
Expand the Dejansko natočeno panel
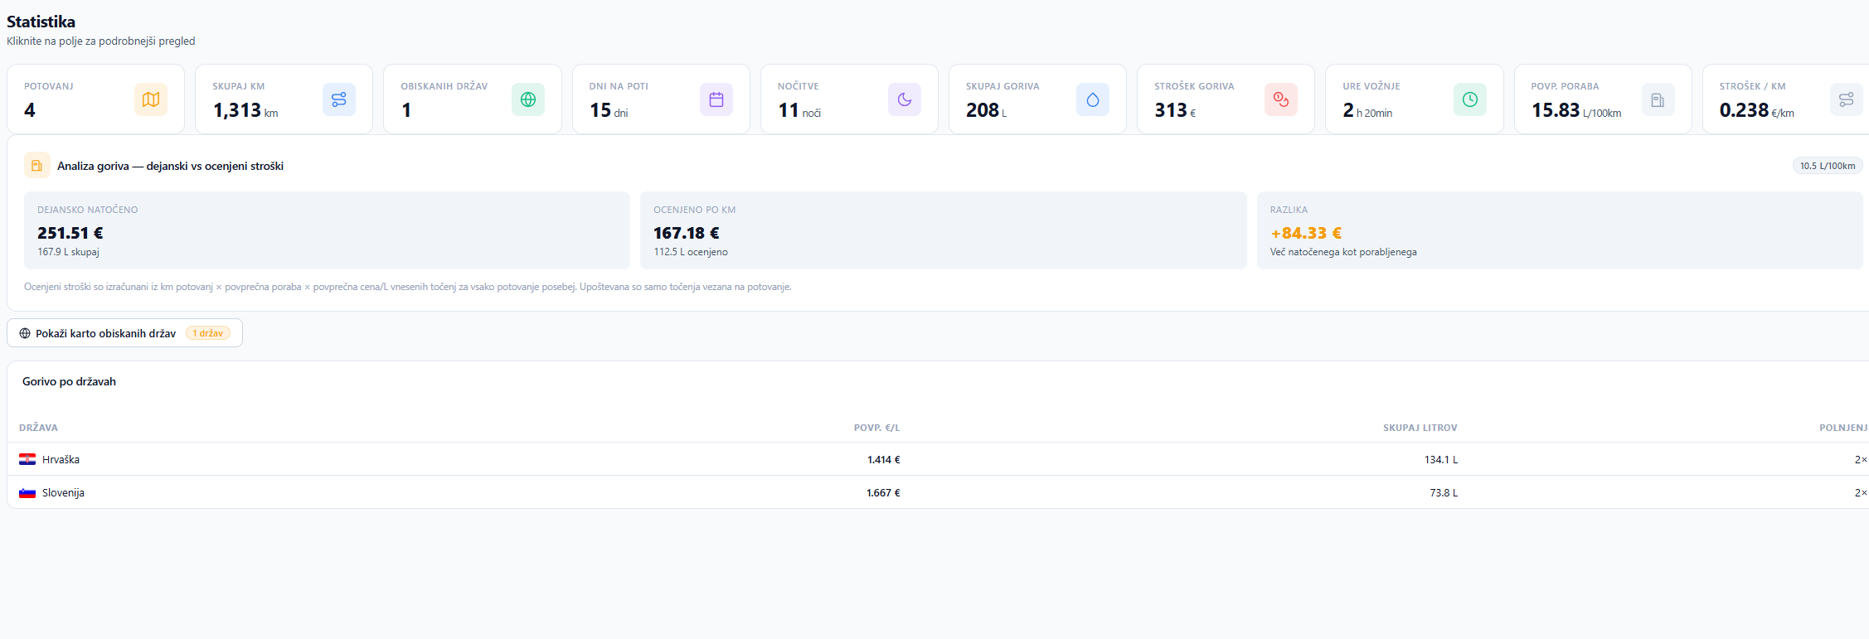pos(327,230)
